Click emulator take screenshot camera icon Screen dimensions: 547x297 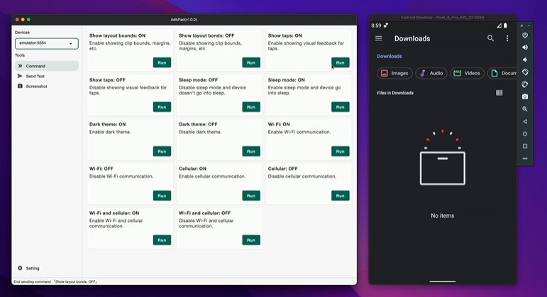coord(525,96)
